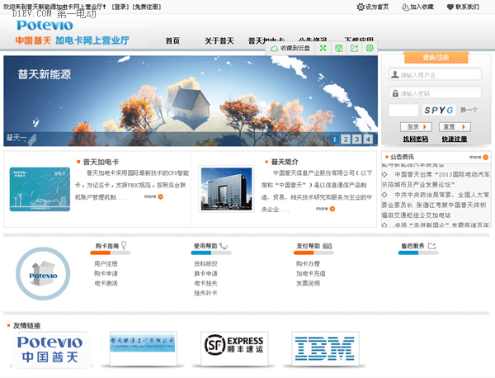Image resolution: width=495 pixels, height=378 pixels.
Task: Click the 重置 button
Action: point(455,127)
